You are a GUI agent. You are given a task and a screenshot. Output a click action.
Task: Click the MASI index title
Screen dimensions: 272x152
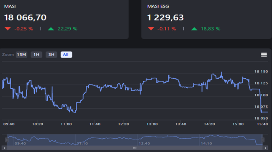point(10,6)
